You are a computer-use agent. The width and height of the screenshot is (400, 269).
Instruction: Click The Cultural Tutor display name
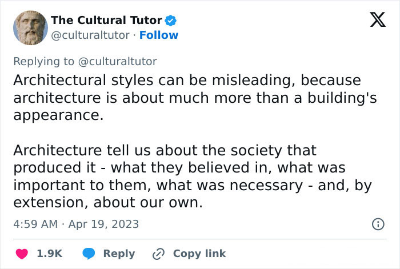[x=106, y=20]
